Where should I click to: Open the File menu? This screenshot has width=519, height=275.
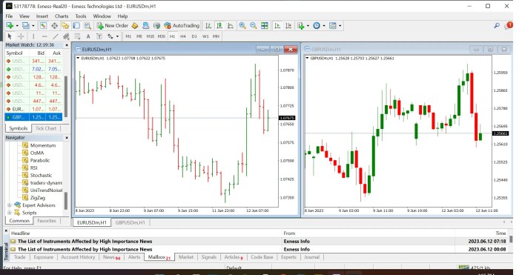click(x=9, y=16)
